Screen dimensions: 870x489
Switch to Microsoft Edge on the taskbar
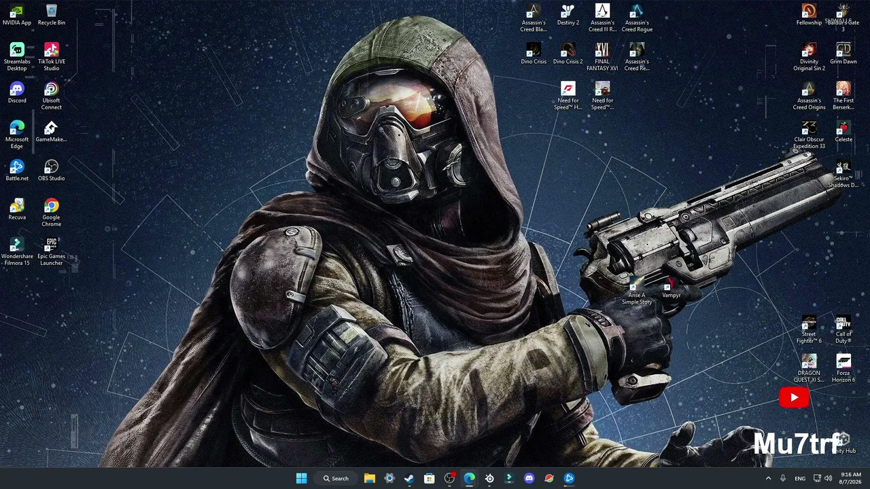pyautogui.click(x=469, y=478)
